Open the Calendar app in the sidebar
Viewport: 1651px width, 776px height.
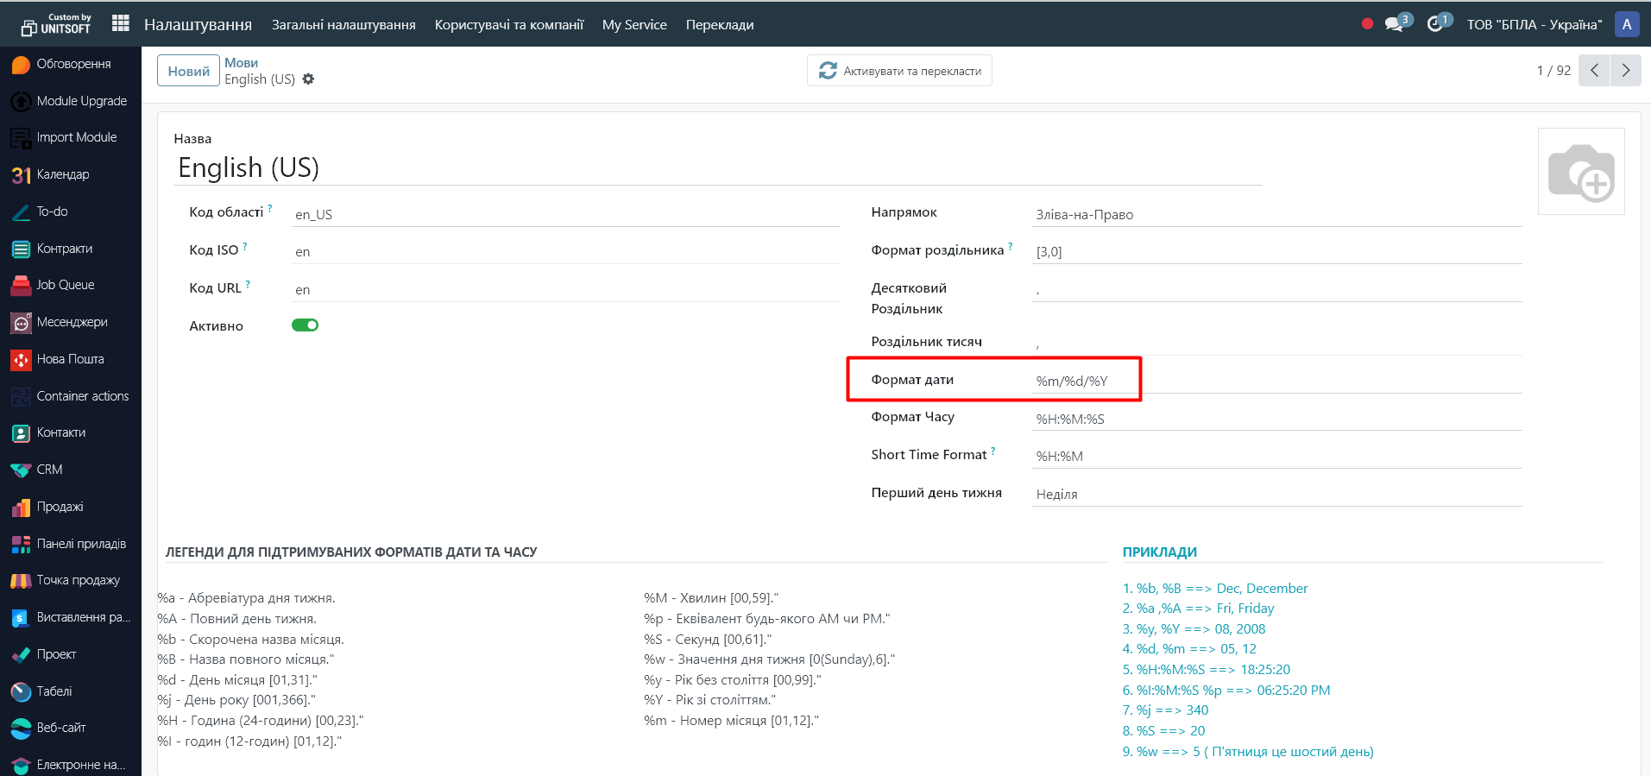pyautogui.click(x=62, y=174)
